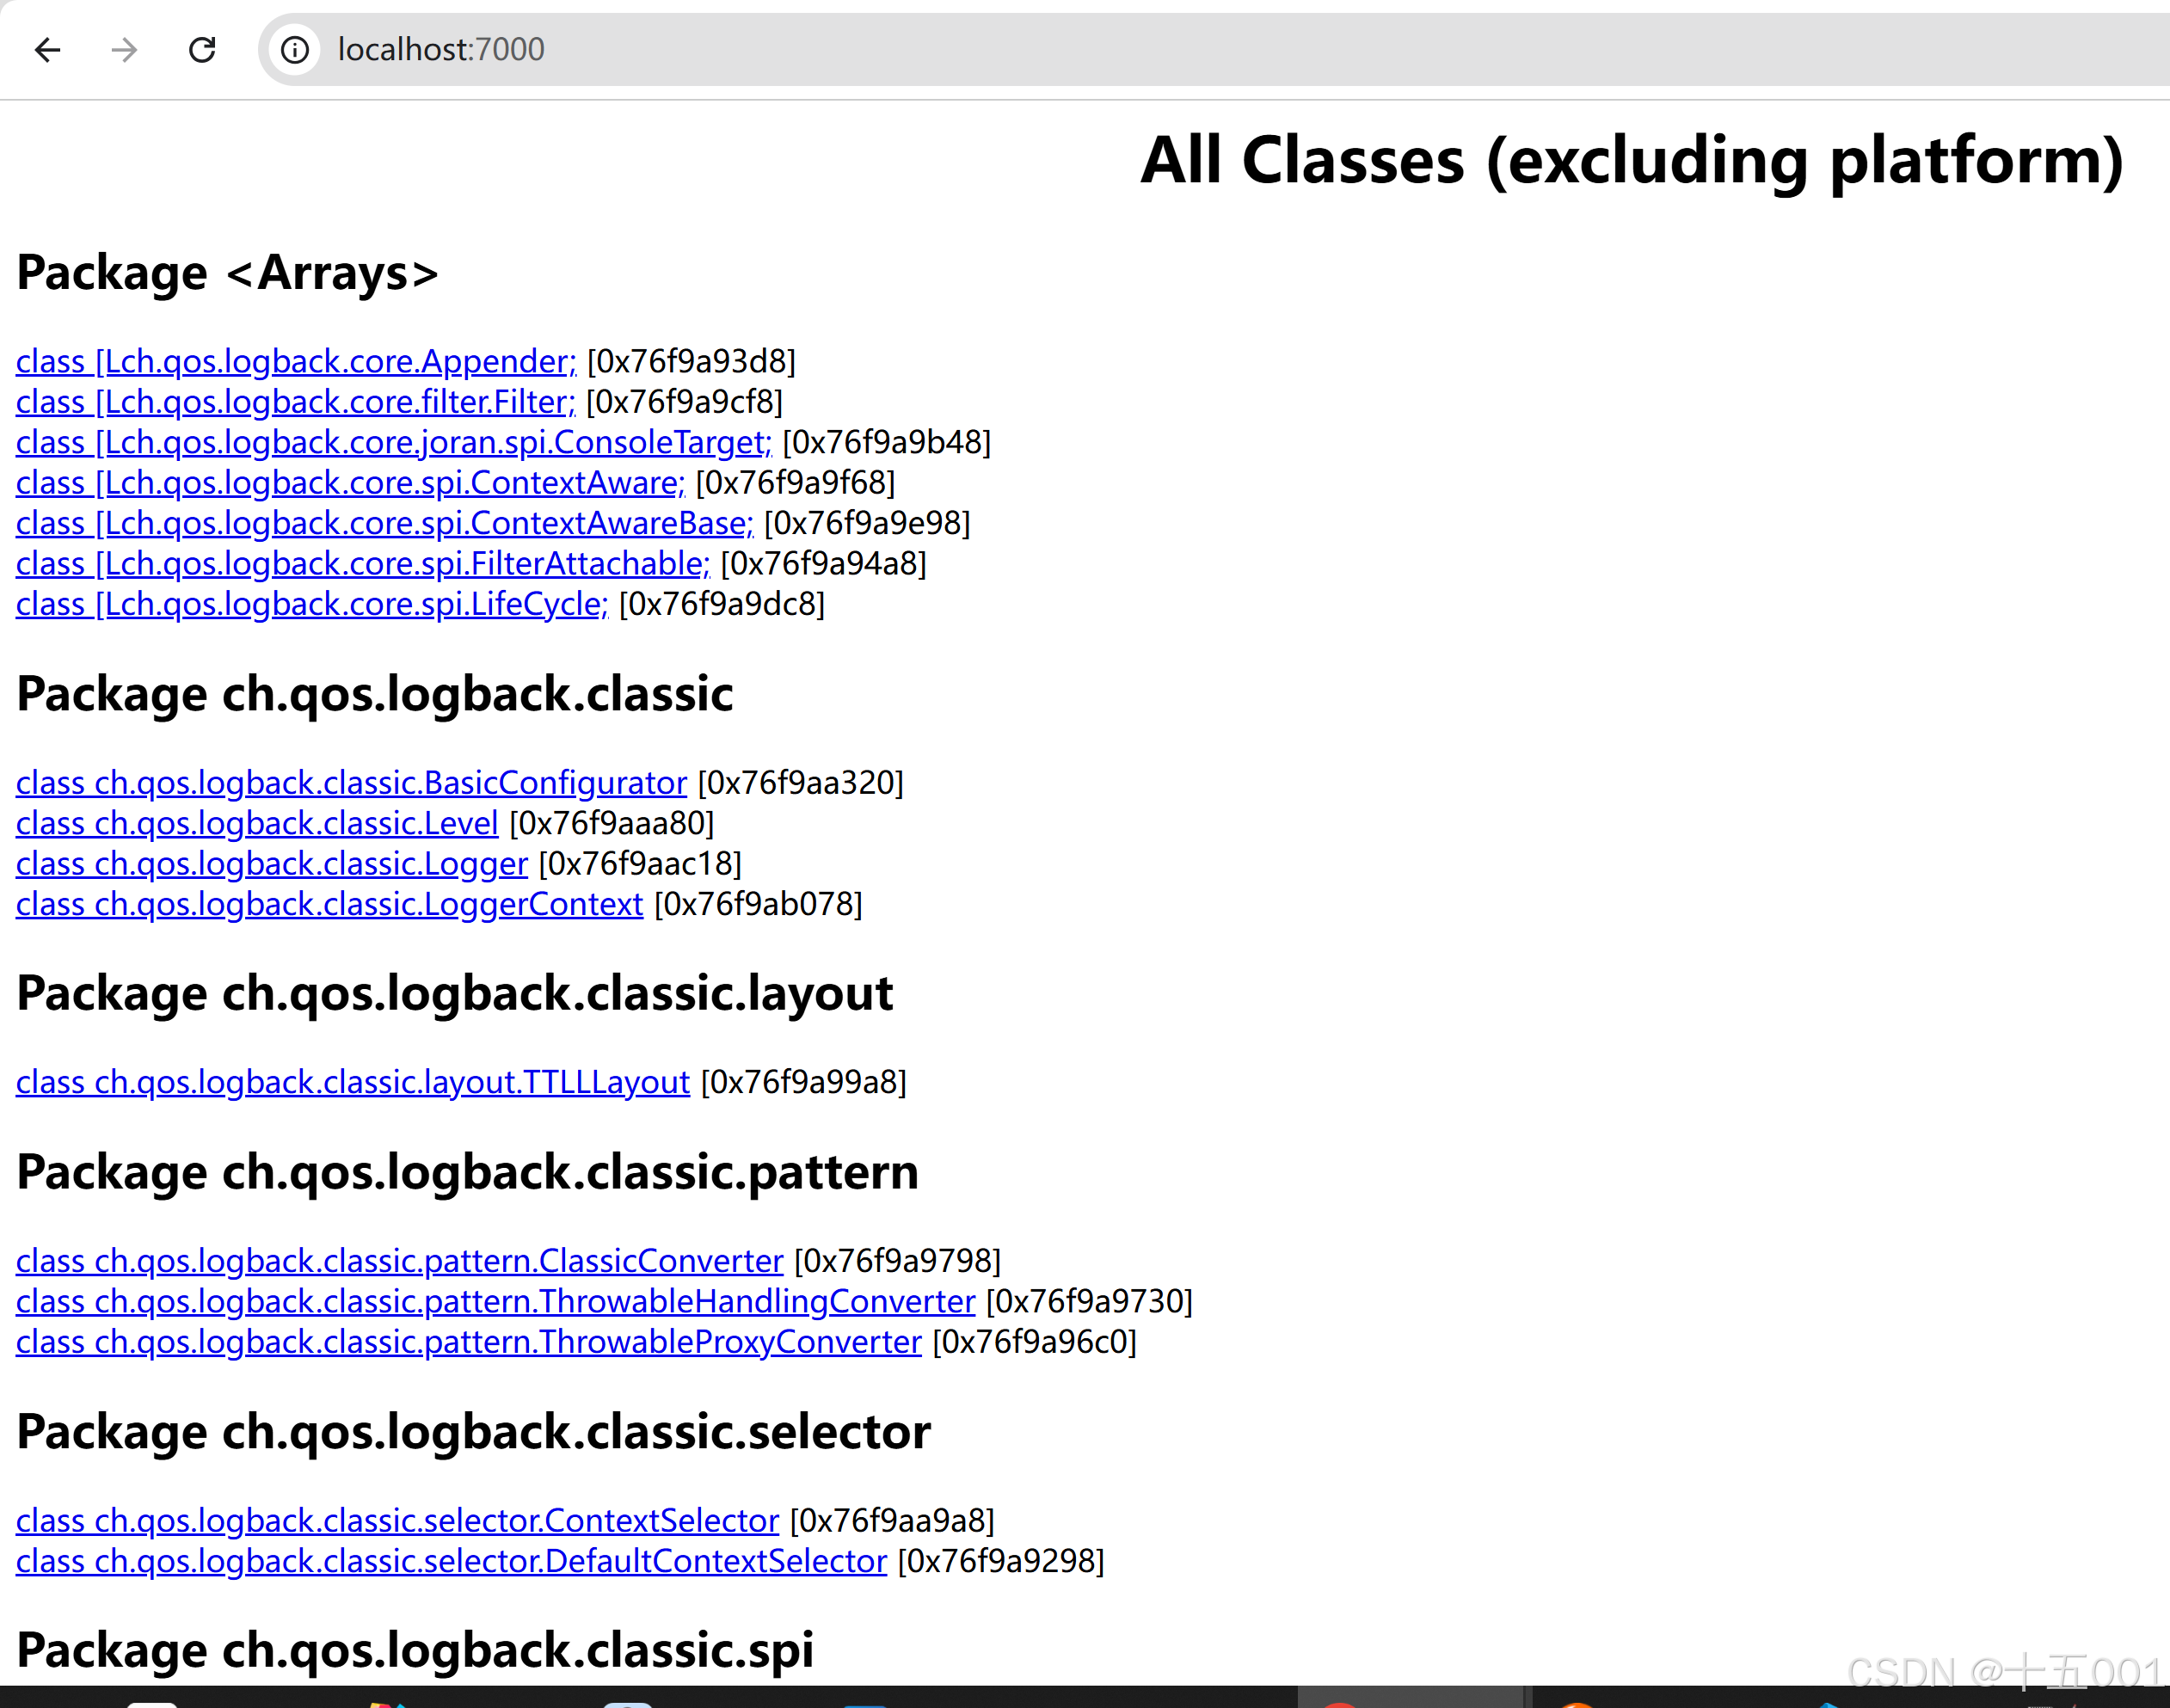Screen dimensions: 2170x1708
Task: Open the core.filter.Filter array class link
Action: [x=295, y=402]
